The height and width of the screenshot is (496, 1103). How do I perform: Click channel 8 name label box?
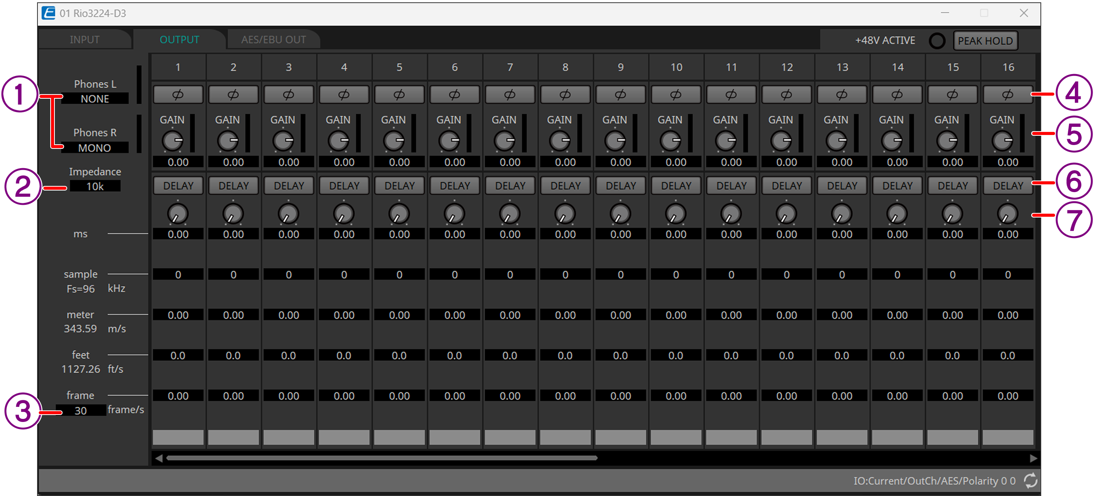point(565,437)
